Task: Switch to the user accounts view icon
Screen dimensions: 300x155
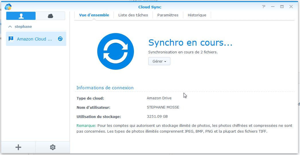Action: point(21,16)
